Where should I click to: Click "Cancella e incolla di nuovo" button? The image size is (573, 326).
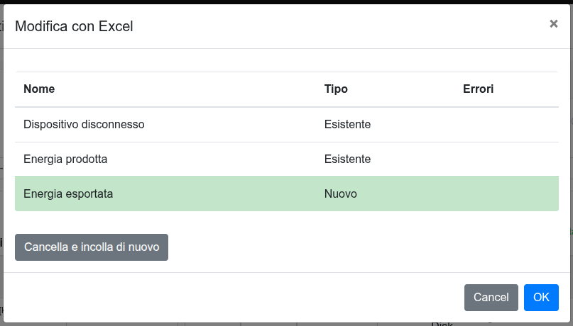coord(92,247)
